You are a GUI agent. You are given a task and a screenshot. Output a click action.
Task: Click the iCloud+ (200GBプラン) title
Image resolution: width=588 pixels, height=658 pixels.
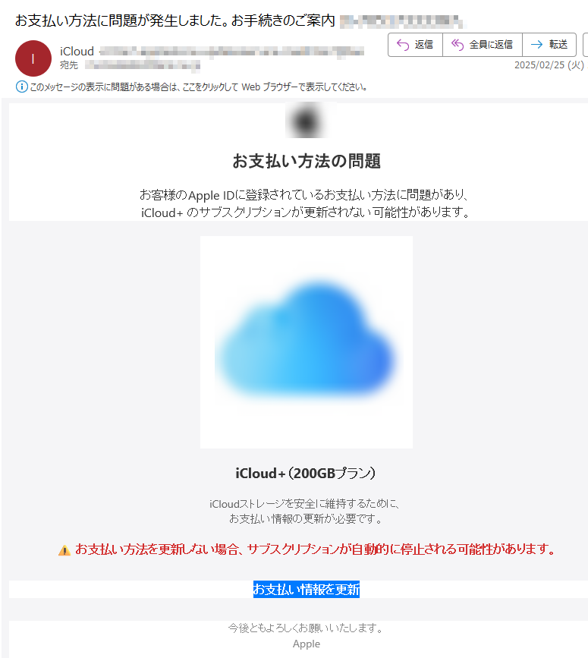(x=305, y=474)
